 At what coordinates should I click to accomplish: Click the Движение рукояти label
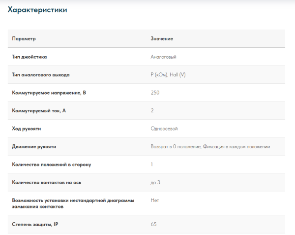34,147
